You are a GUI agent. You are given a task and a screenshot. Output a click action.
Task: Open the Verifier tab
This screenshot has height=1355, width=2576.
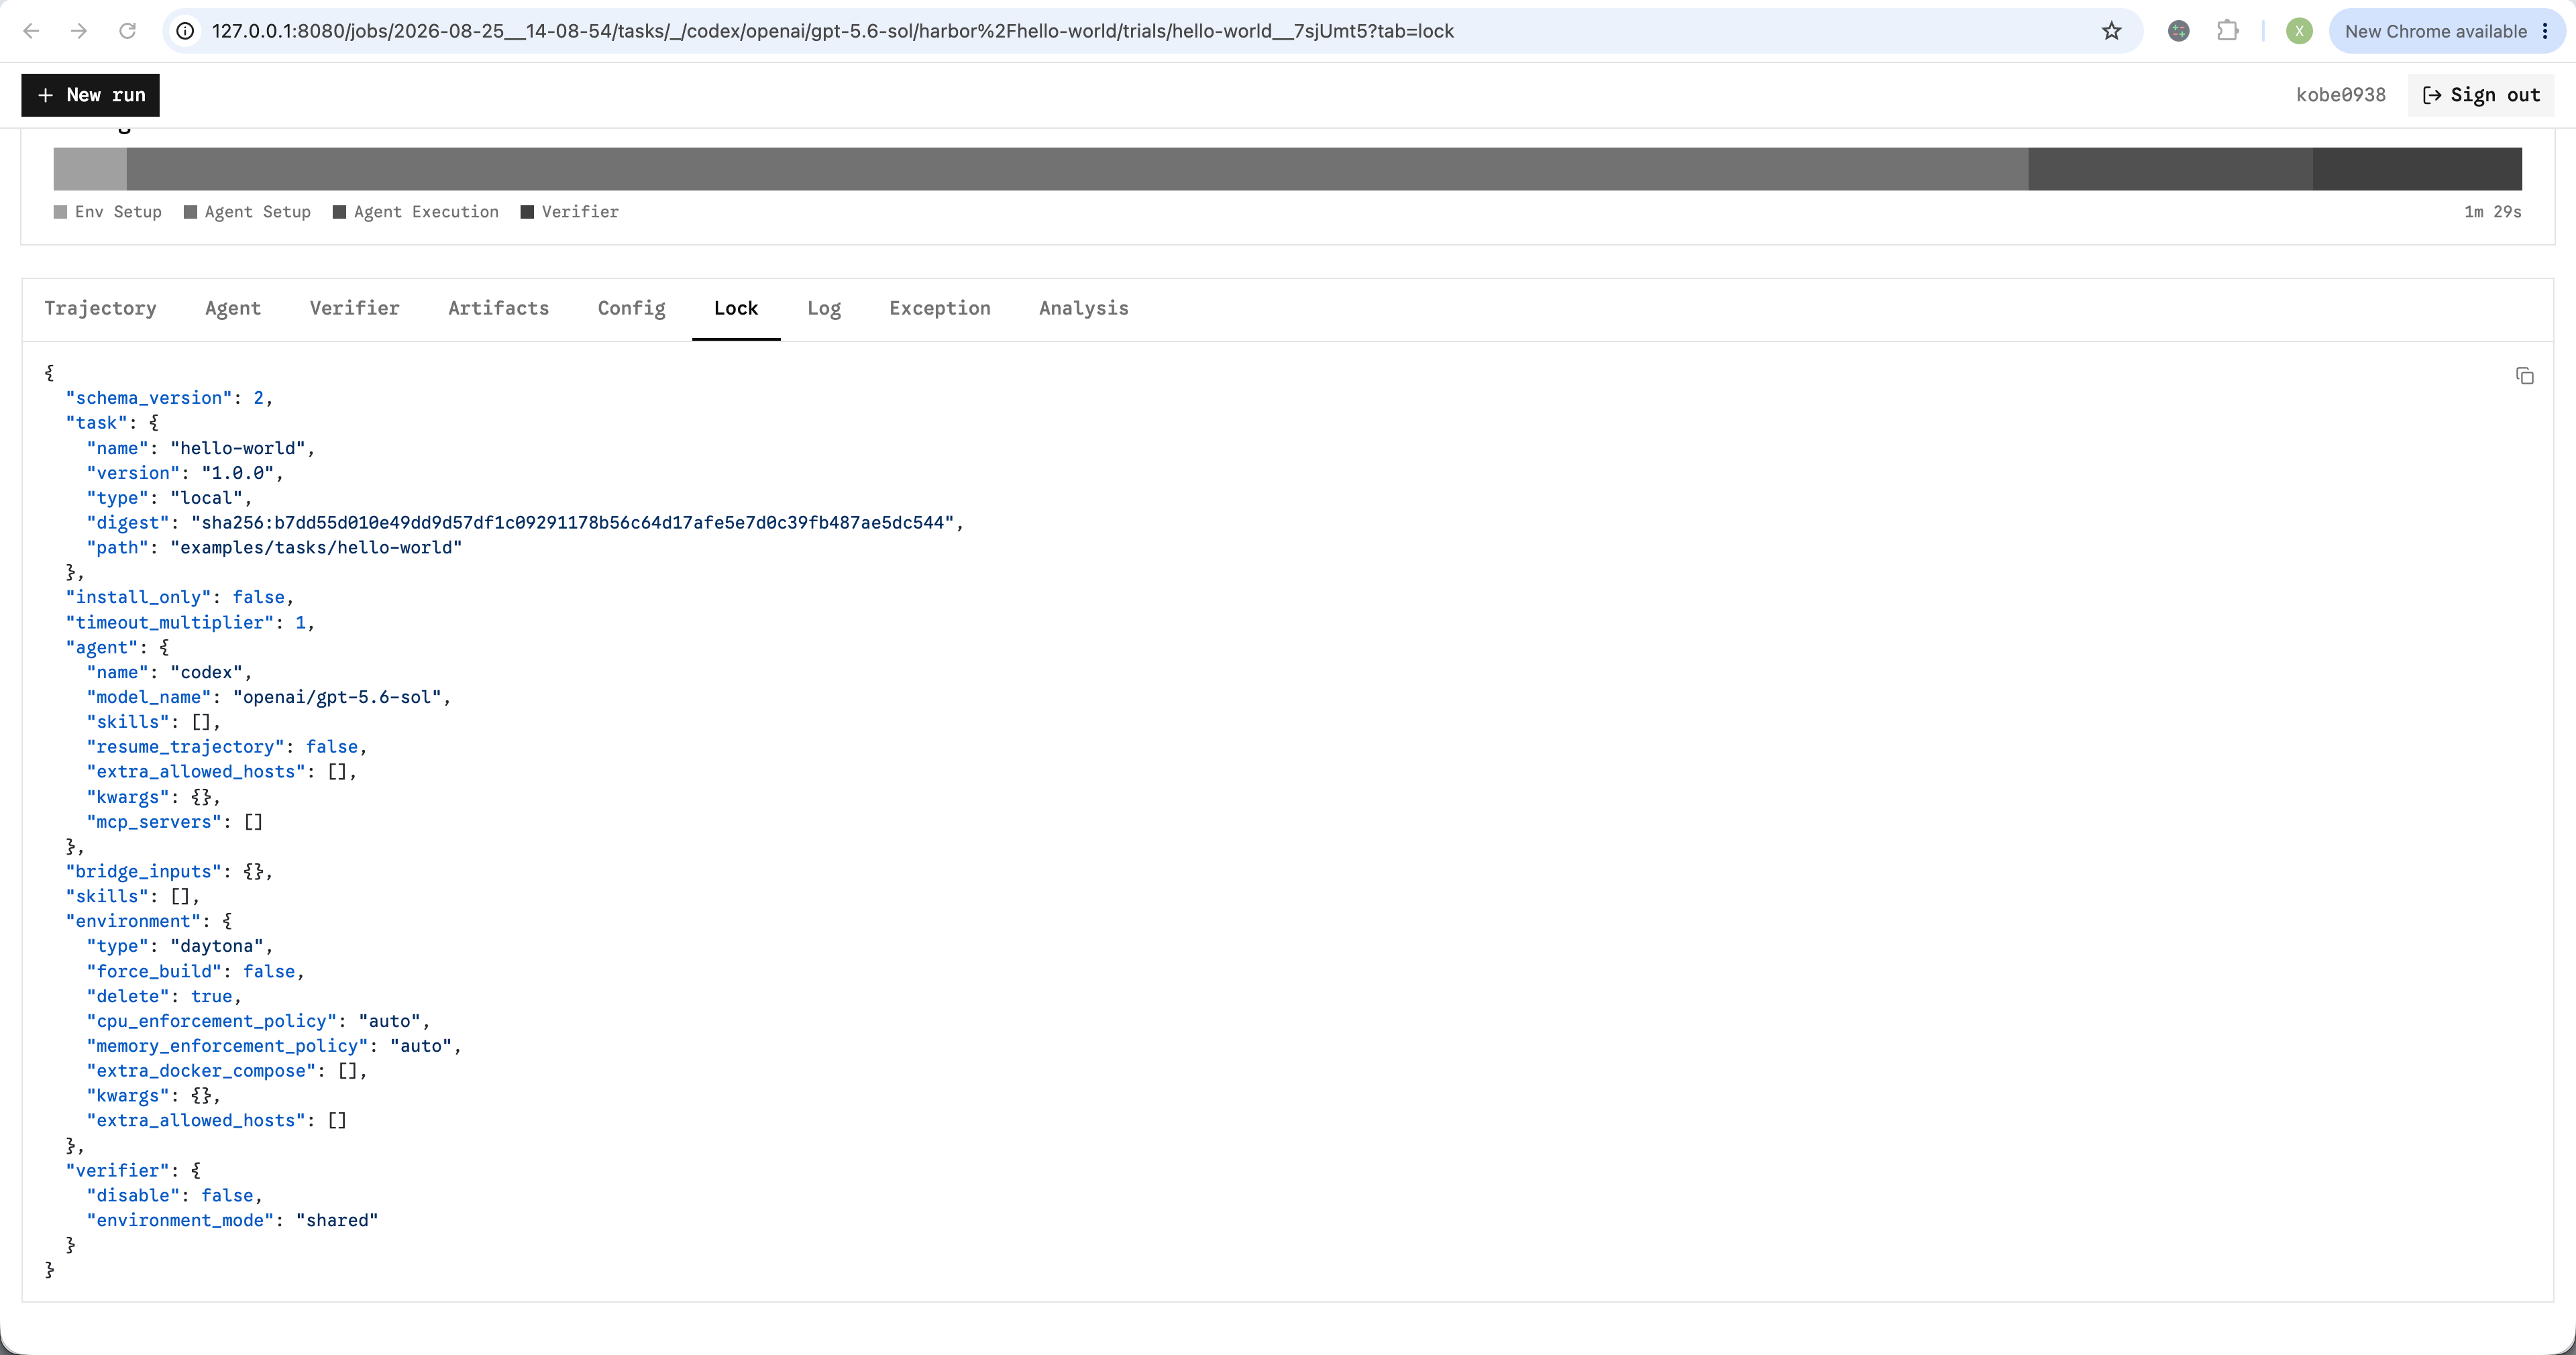pos(354,308)
